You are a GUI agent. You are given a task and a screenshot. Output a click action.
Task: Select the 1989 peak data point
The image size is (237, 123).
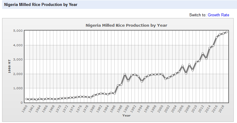click(x=125, y=74)
